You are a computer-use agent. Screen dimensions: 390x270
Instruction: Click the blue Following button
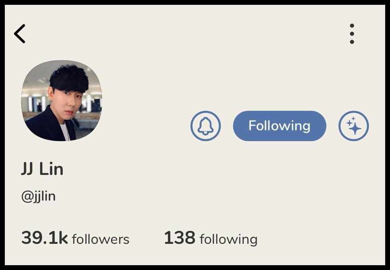(x=279, y=126)
